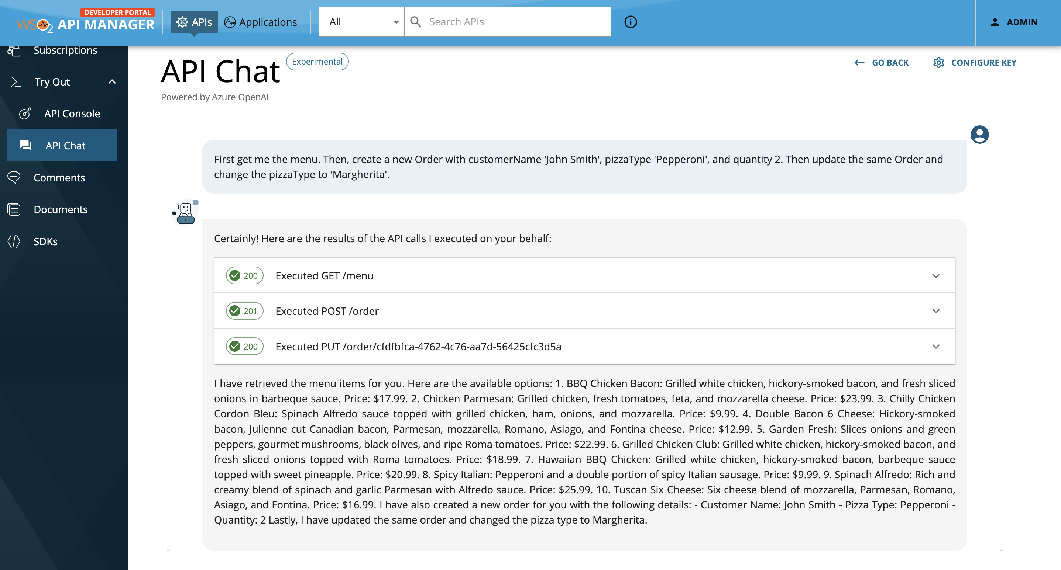1061x570 pixels.
Task: Open the Applications tab in header
Action: [260, 22]
